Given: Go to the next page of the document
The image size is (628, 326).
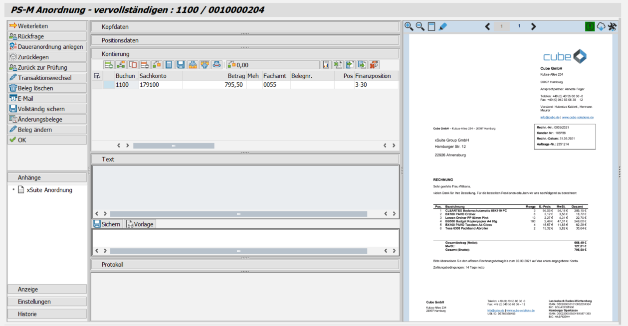Looking at the screenshot, I should tap(533, 25).
